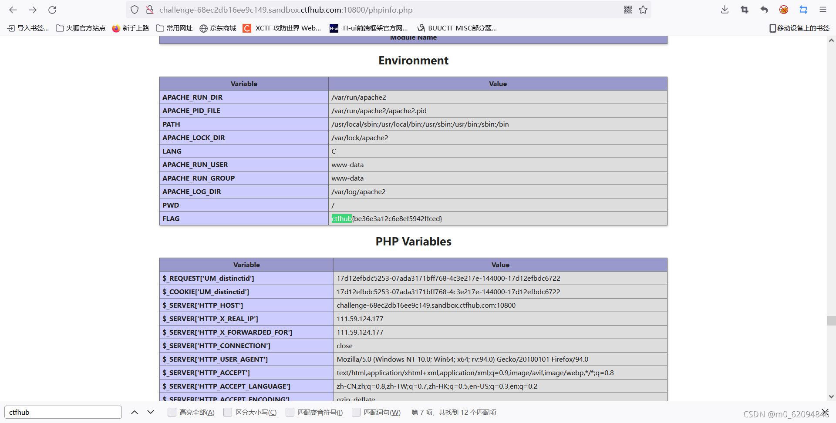Open the site permissions lock dropdown
This screenshot has width=836, height=423.
pos(150,10)
